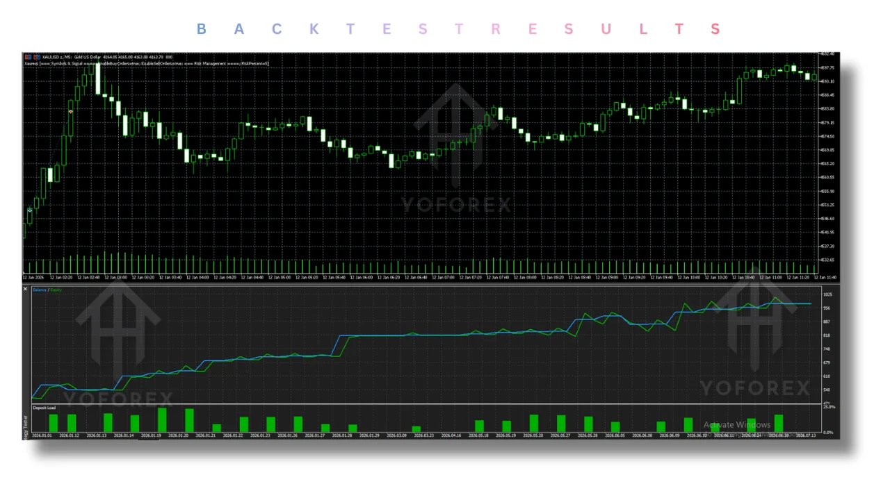Click the Activate Windows watermark text
Image resolution: width=890 pixels, height=500 pixels.
[x=737, y=425]
